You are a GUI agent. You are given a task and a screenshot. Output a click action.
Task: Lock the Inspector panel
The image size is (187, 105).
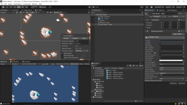click(183, 10)
